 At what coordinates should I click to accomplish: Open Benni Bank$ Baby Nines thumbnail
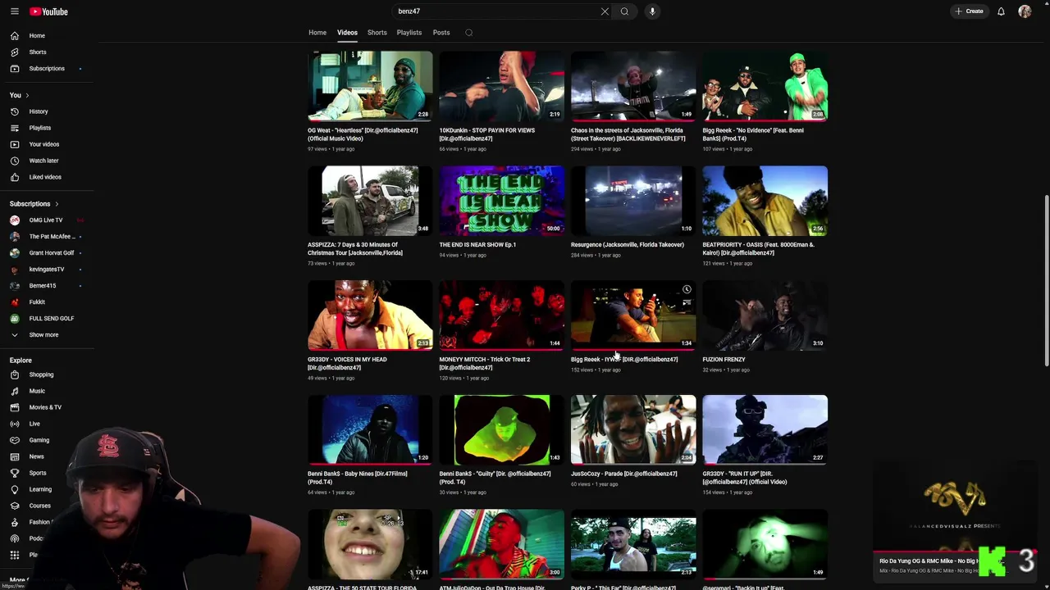click(370, 430)
